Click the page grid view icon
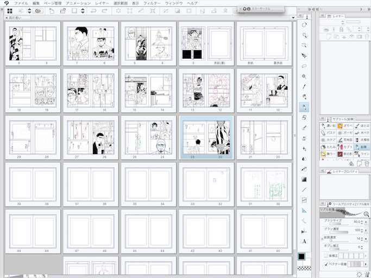371x278 pixels. [x=10, y=11]
